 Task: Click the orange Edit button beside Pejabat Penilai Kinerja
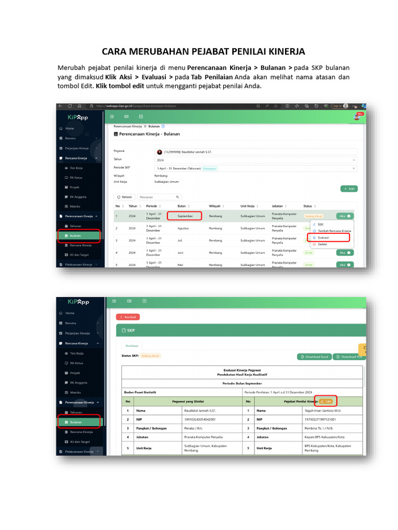(x=325, y=401)
